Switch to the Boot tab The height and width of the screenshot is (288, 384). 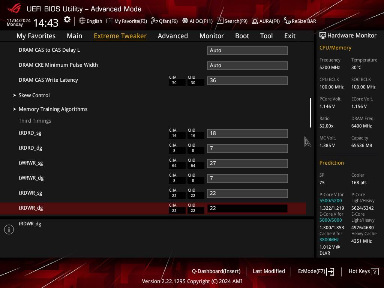[242, 36]
